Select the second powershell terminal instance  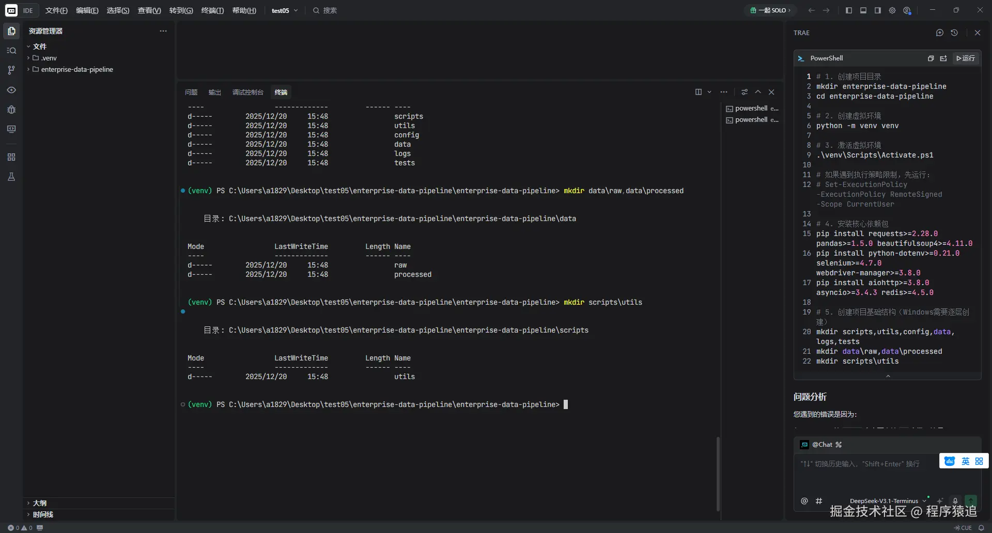[x=752, y=120]
